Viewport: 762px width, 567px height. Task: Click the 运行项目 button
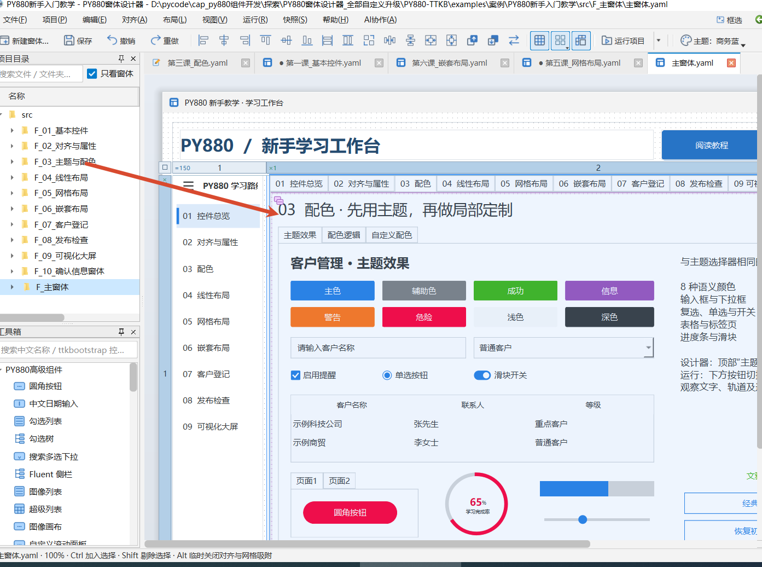click(x=623, y=40)
